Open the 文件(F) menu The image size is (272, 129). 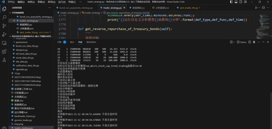coord(11,2)
